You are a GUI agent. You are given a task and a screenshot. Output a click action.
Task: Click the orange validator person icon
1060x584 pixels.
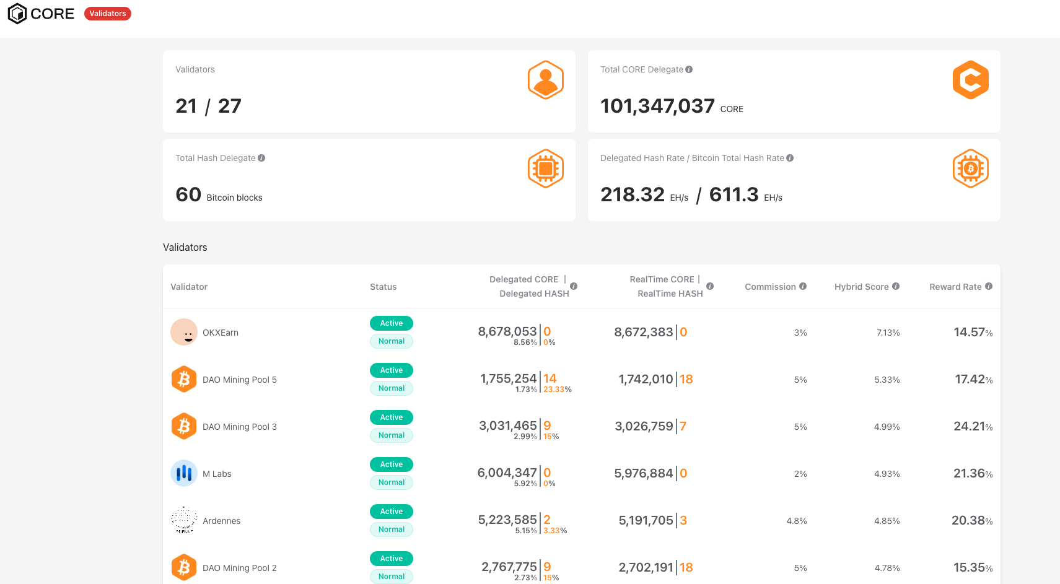(545, 80)
